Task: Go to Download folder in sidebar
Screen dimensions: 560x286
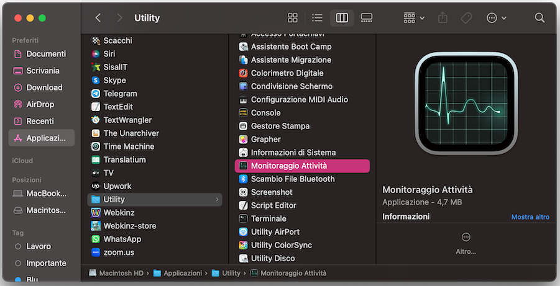Action: [42, 87]
